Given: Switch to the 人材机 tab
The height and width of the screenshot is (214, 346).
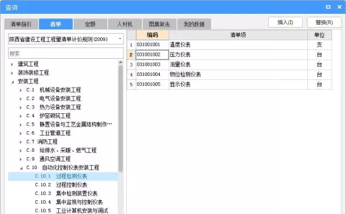Looking at the screenshot, I should [125, 24].
